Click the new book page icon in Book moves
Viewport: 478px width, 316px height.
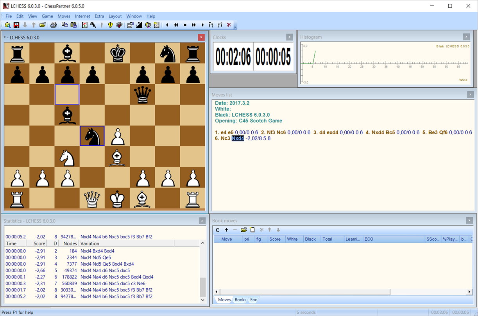point(252,230)
